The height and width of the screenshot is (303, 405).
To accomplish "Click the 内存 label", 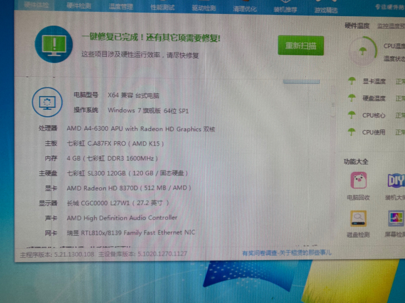I will click(51, 158).
